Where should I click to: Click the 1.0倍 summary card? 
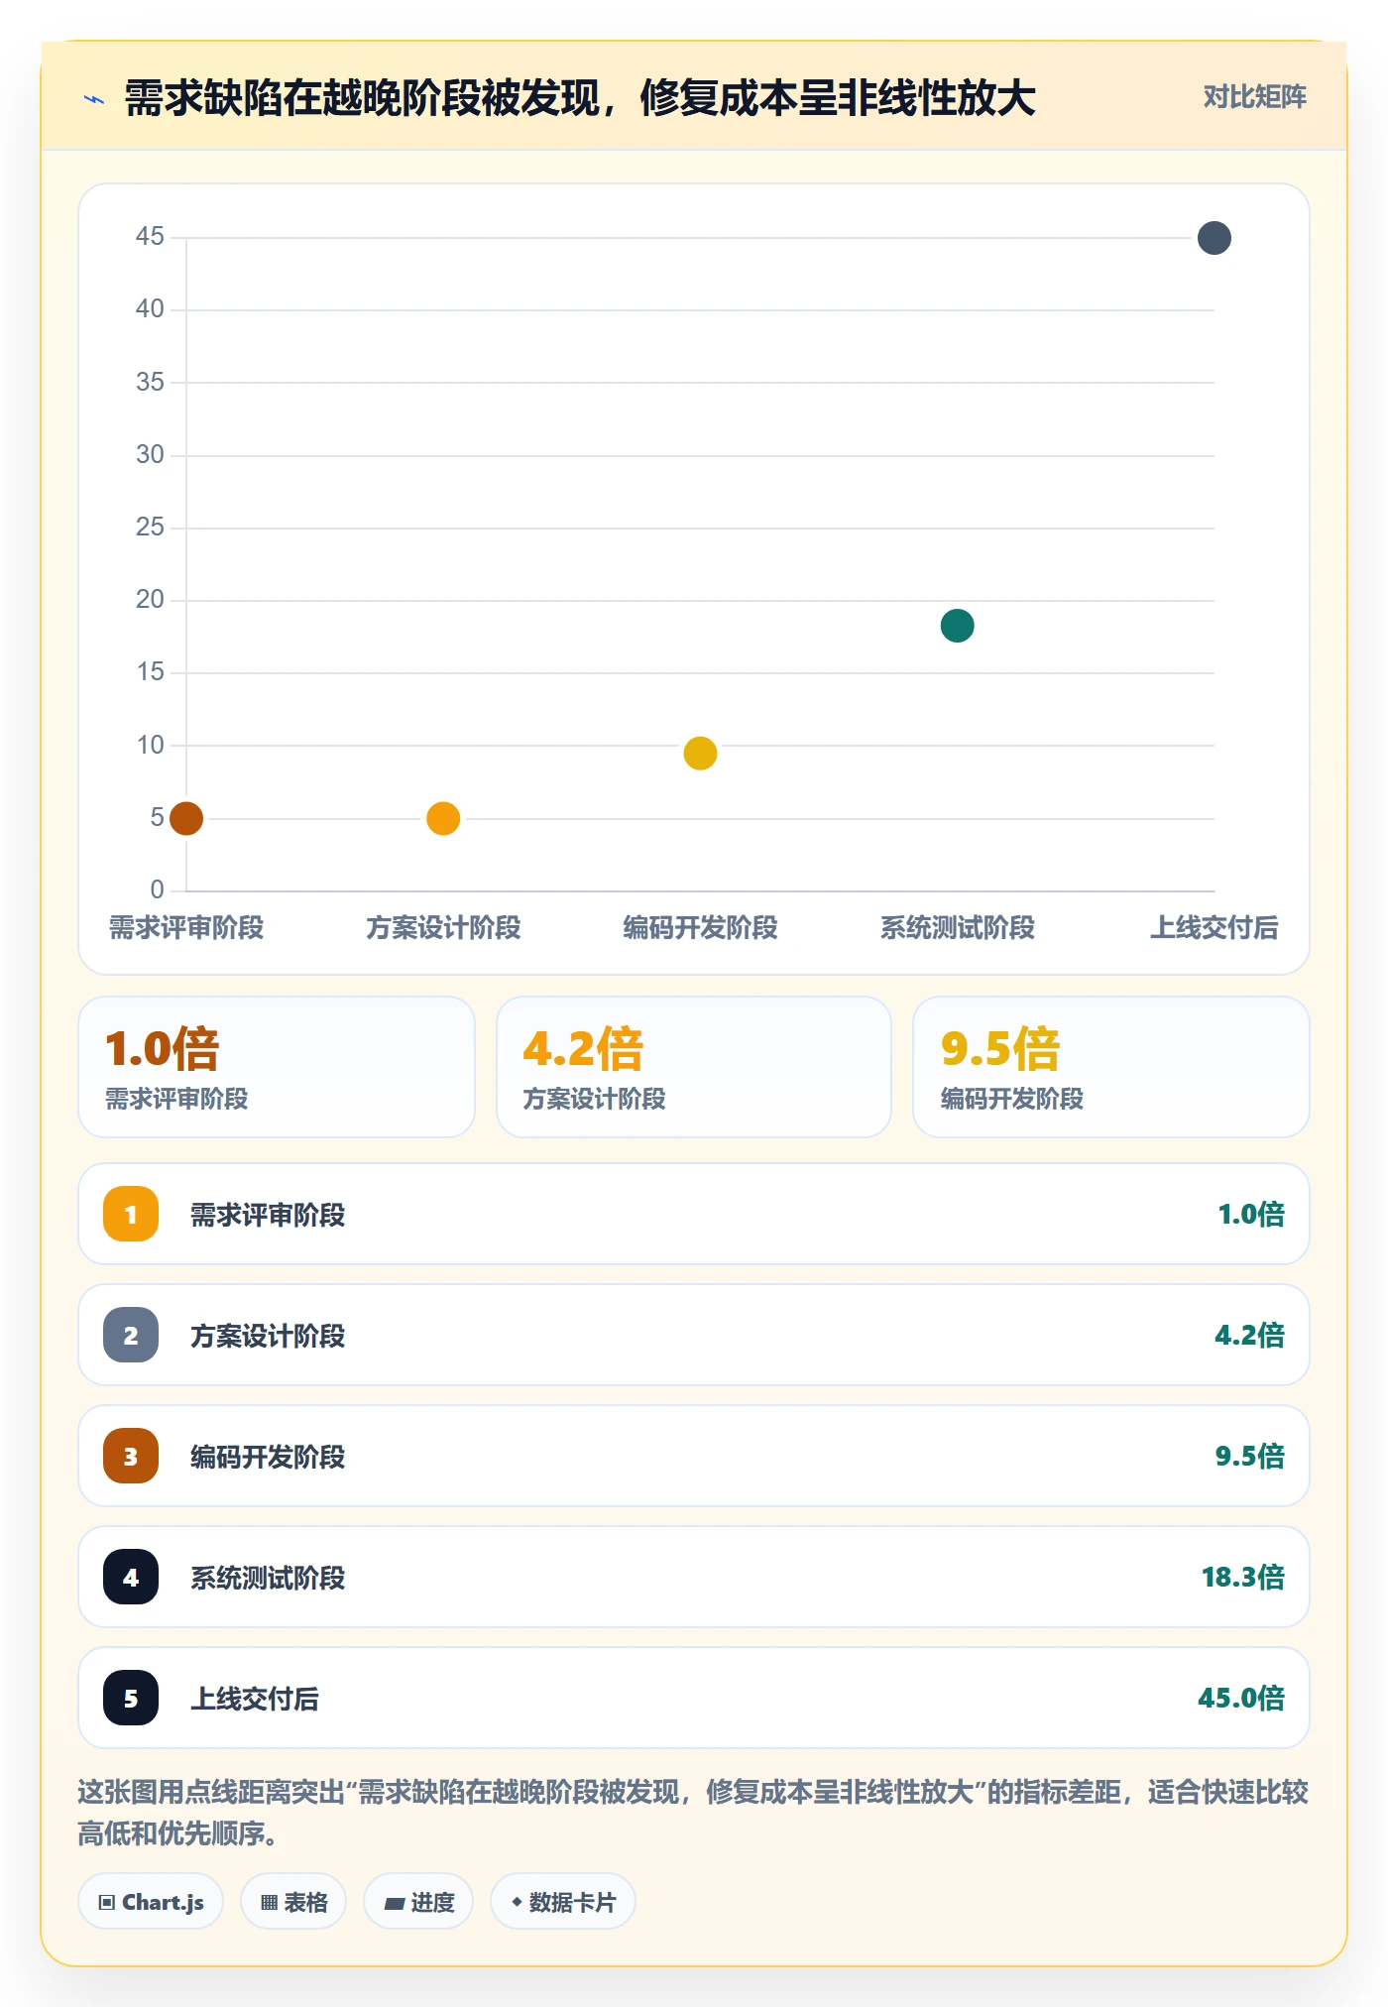[277, 1067]
